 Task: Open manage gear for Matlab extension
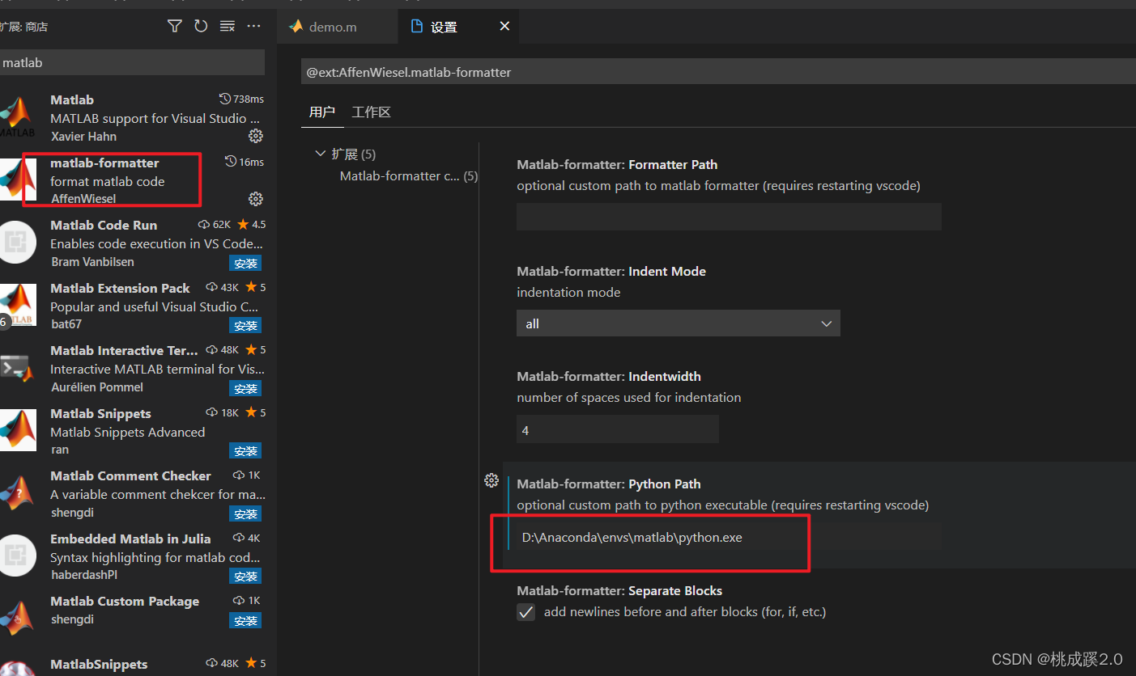pos(255,135)
